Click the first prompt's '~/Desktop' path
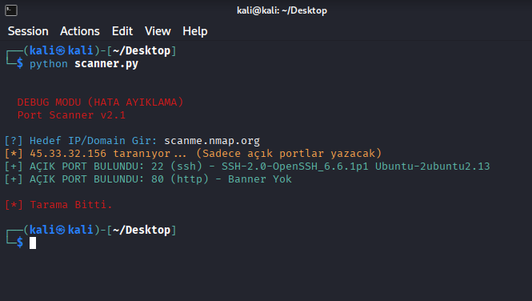 [142, 51]
